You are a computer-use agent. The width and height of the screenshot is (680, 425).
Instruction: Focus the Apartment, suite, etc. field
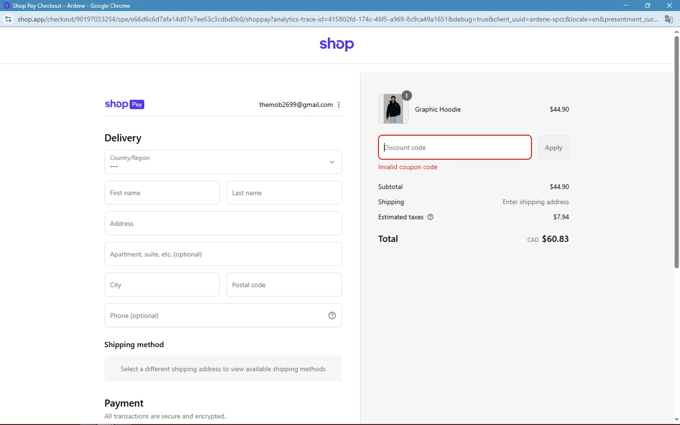click(223, 254)
